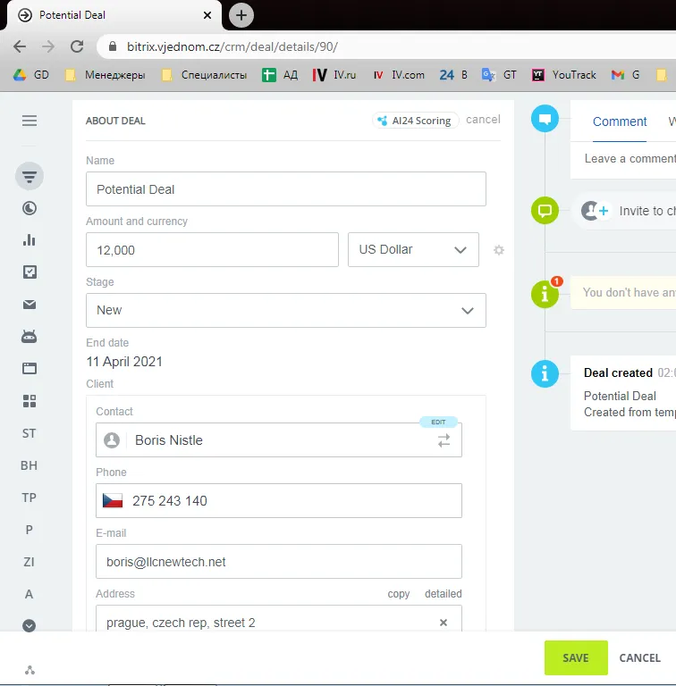Open the US Dollar currency dropdown
The image size is (676, 686).
(413, 250)
